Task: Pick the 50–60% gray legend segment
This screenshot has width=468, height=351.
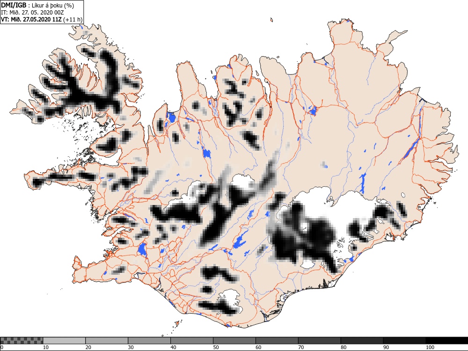Action: click(234, 341)
